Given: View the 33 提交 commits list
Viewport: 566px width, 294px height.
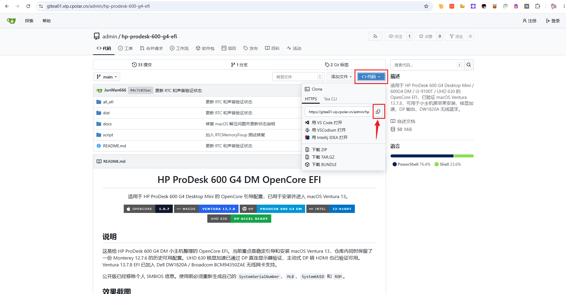Looking at the screenshot, I should pyautogui.click(x=142, y=65).
